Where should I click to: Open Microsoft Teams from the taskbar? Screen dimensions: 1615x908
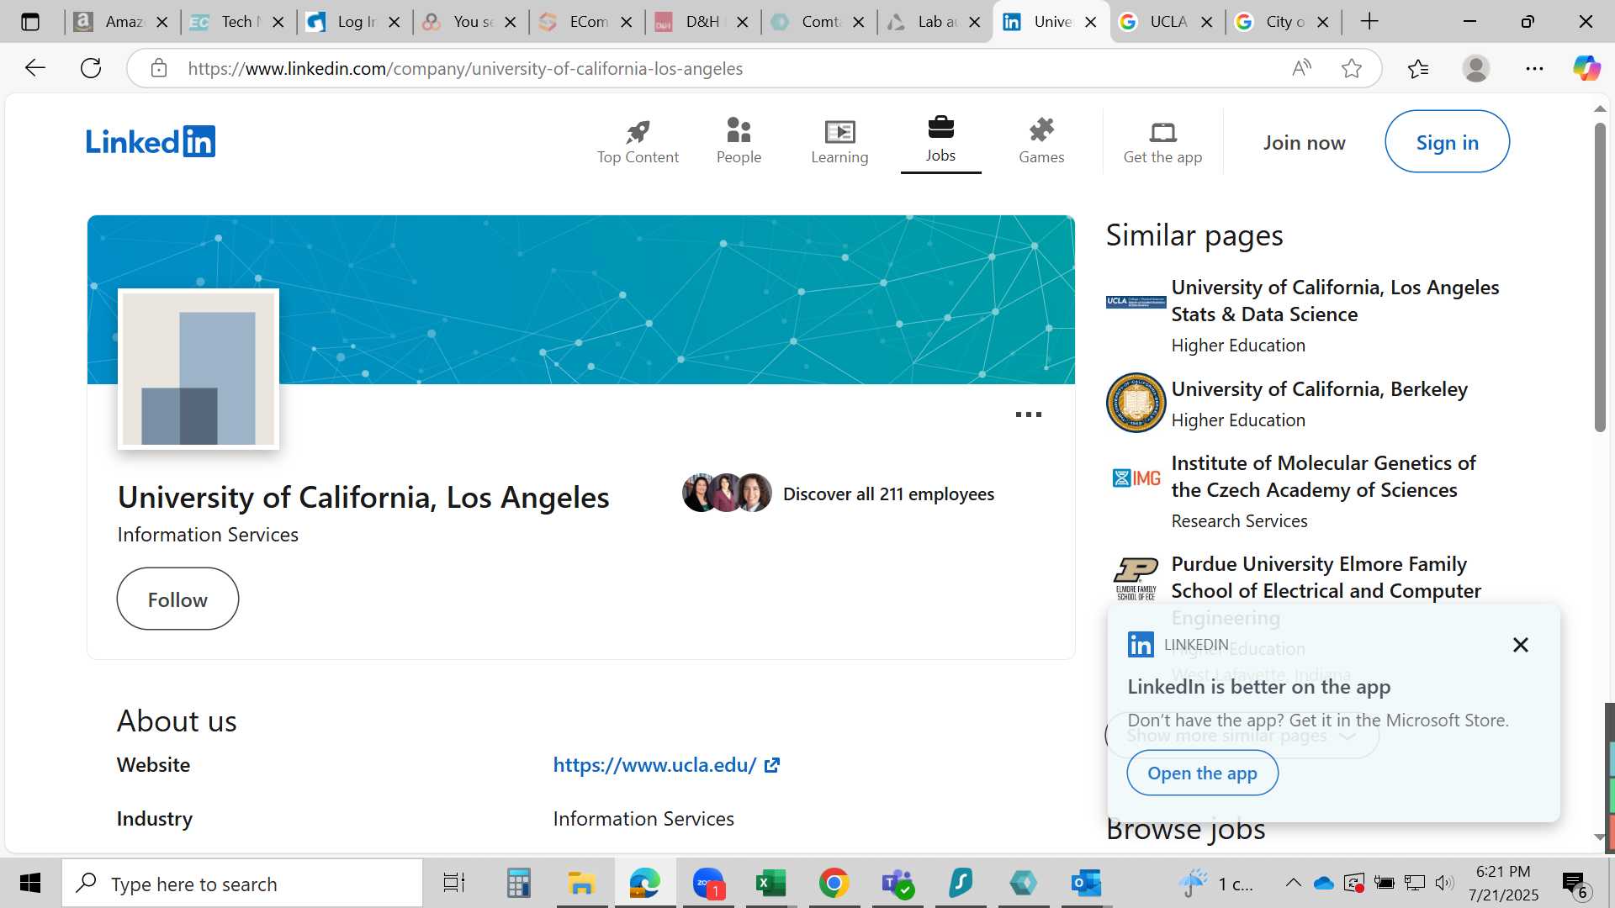(897, 883)
